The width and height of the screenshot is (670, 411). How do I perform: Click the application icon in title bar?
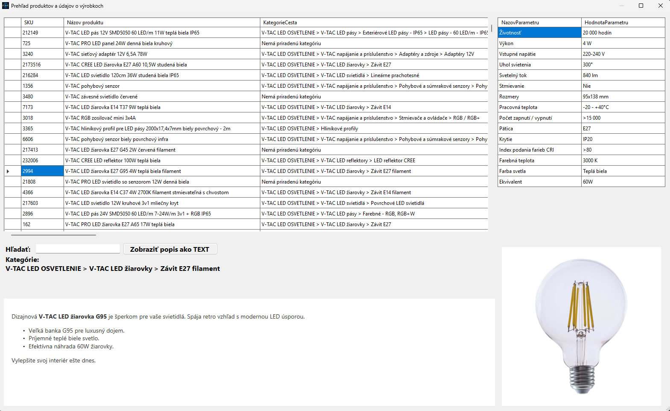pyautogui.click(x=6, y=6)
